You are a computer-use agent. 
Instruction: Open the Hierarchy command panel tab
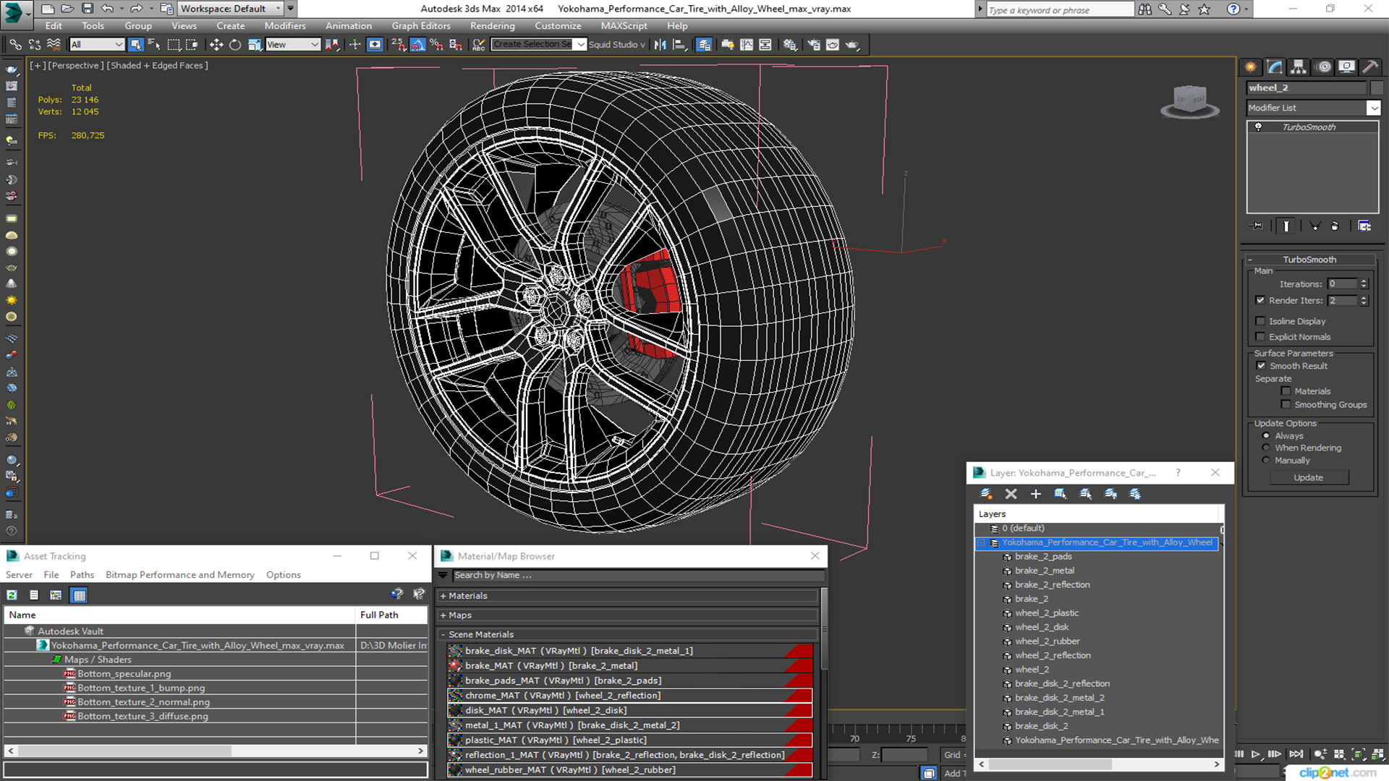tap(1299, 67)
